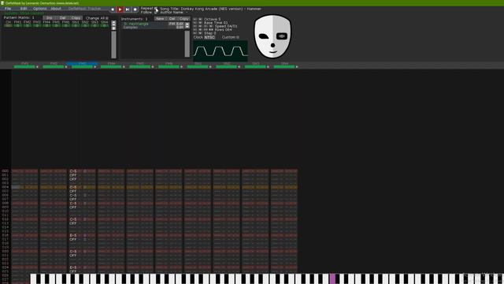
Task: Click the Custom clock value field
Action: 238,37
